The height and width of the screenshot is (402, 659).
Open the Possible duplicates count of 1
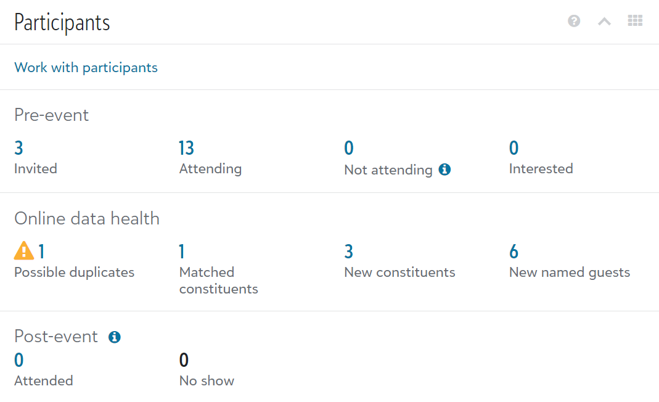pyautogui.click(x=41, y=252)
